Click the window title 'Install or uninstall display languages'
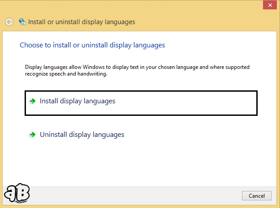Screen dimensions: 280x208 click(81, 22)
